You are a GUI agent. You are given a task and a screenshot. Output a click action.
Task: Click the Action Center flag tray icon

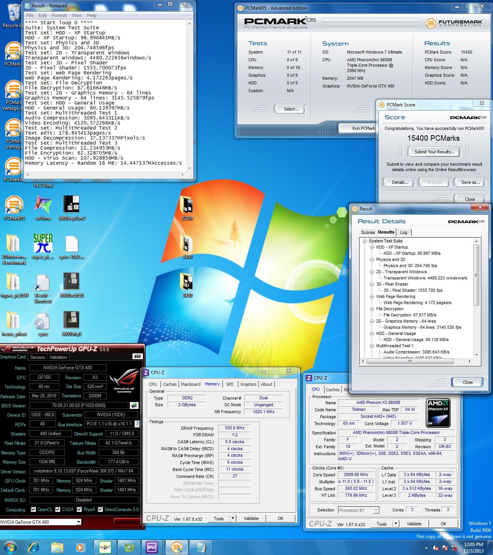click(x=445, y=548)
